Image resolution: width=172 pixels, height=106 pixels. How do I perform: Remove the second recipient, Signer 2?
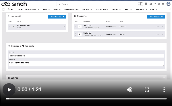tap(163, 34)
